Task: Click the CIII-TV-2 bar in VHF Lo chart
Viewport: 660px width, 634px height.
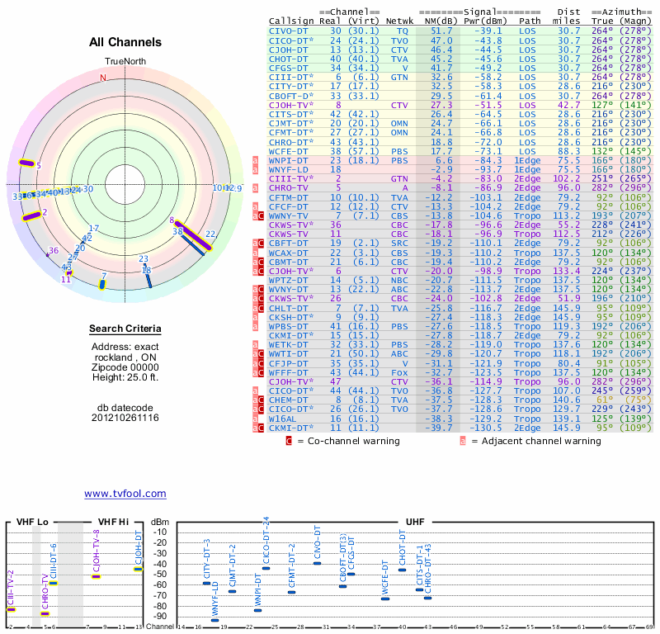Action: pos(11,609)
